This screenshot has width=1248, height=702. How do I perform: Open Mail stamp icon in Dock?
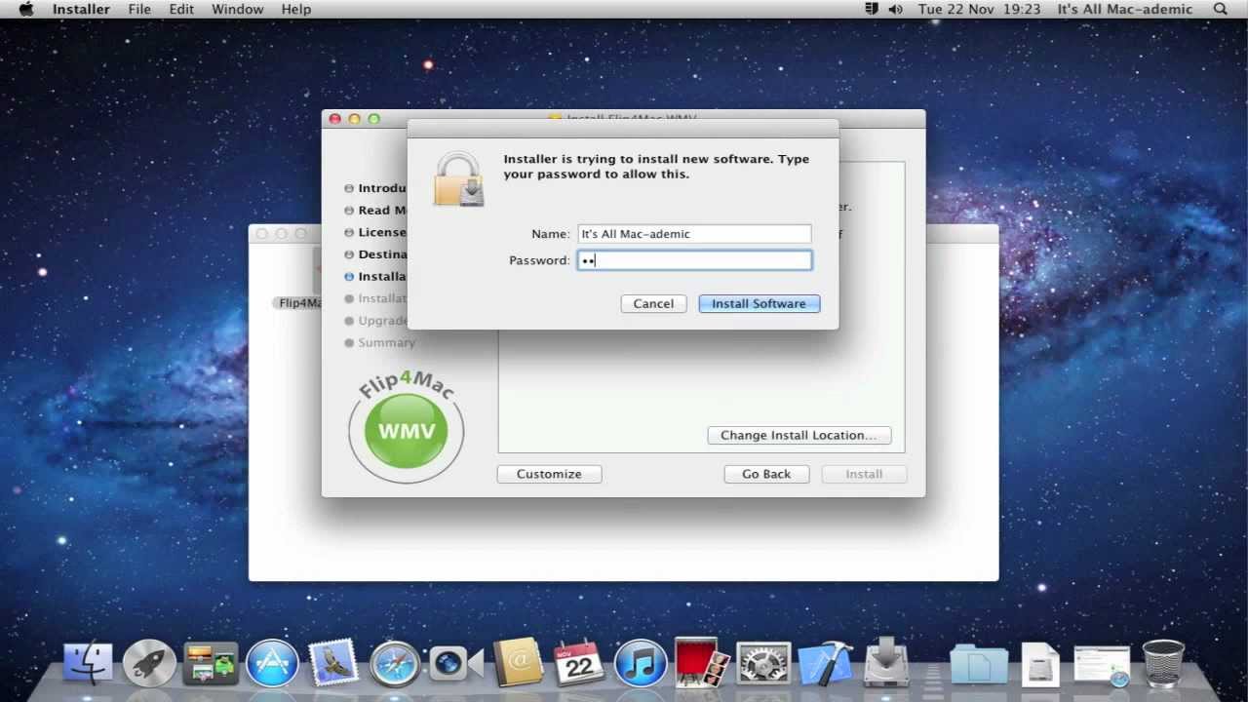tap(332, 664)
